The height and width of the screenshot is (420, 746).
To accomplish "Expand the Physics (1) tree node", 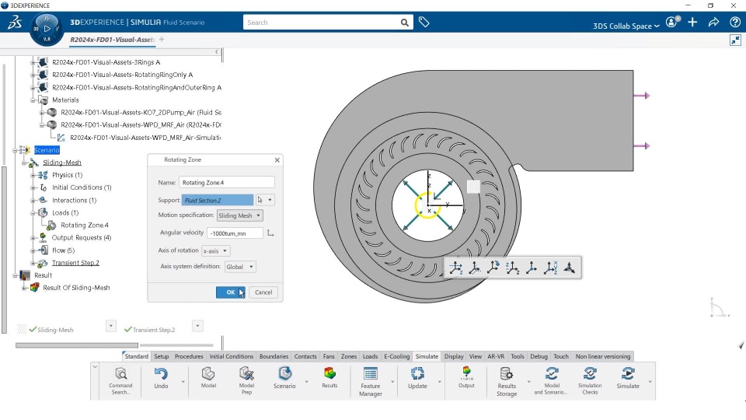I will click(x=33, y=175).
